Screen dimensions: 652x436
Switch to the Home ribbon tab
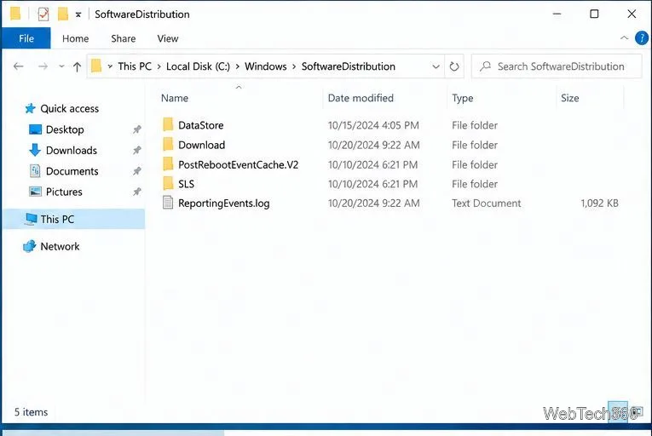[x=75, y=38]
